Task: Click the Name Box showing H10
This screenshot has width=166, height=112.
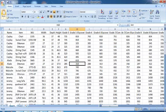Action: click(58, 25)
